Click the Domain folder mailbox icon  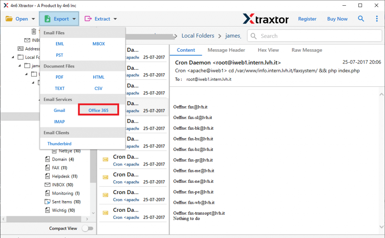pyautogui.click(x=47, y=159)
